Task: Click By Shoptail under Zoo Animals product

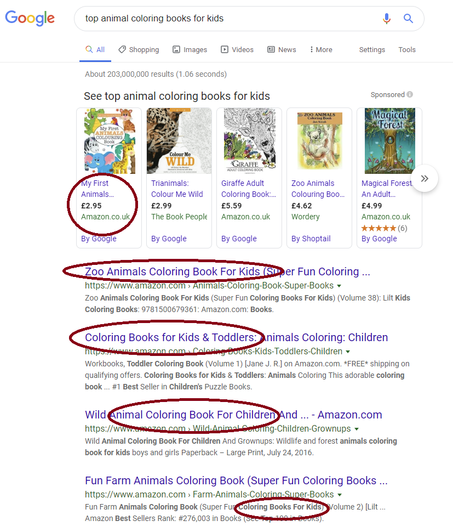Action: click(x=311, y=239)
